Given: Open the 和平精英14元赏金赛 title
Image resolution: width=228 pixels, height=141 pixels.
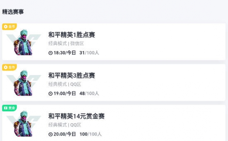Looking at the screenshot, I should click(x=76, y=116).
